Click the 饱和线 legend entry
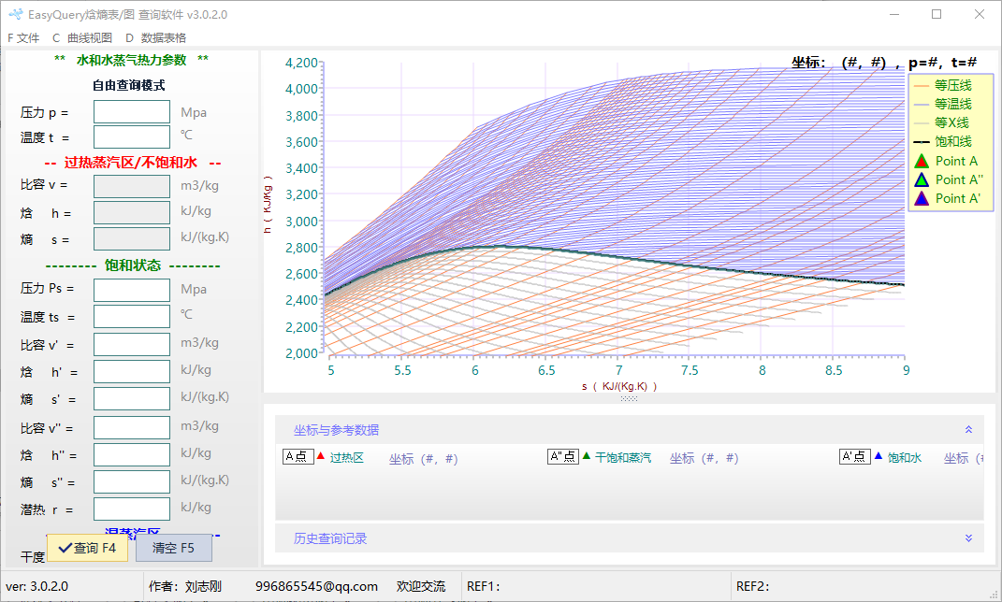 pyautogui.click(x=942, y=142)
